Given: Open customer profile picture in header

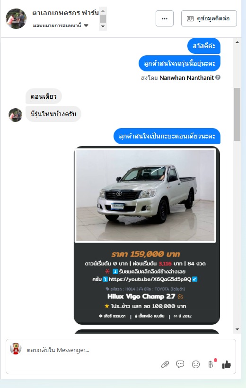Looking at the screenshot, I should click(x=16, y=18).
